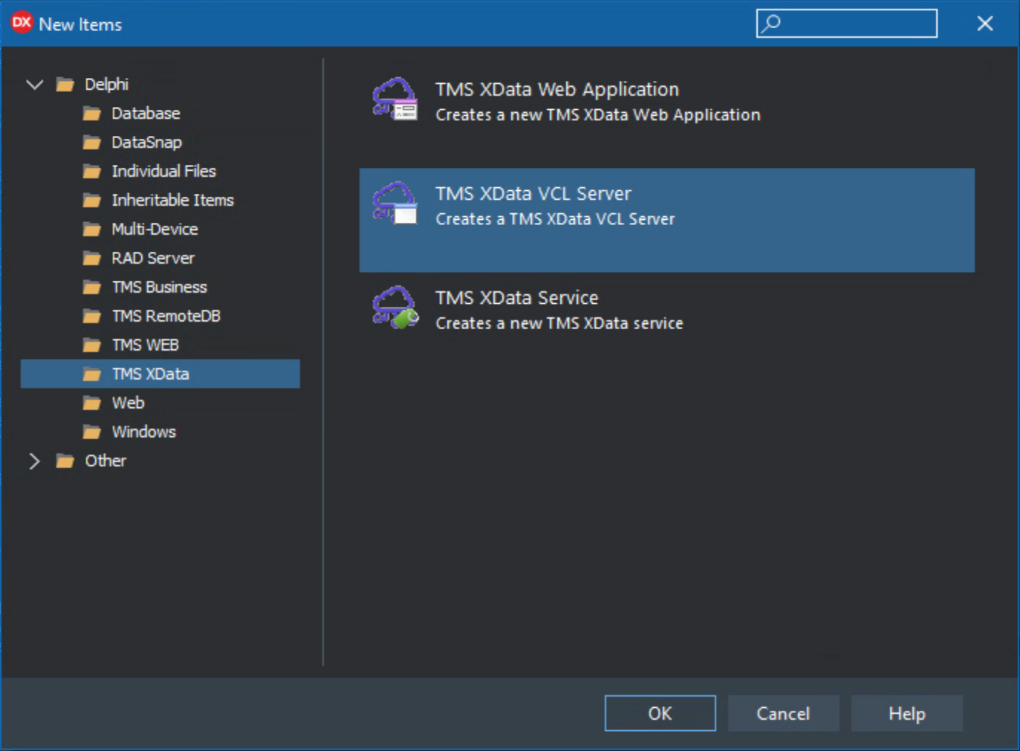Select Database category label

coord(146,114)
